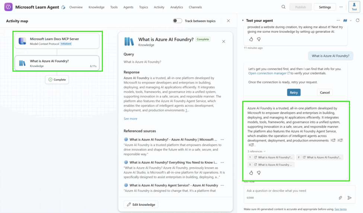Click the attach file paperclip icon
The width and height of the screenshot is (363, 213).
pyautogui.click(x=340, y=198)
